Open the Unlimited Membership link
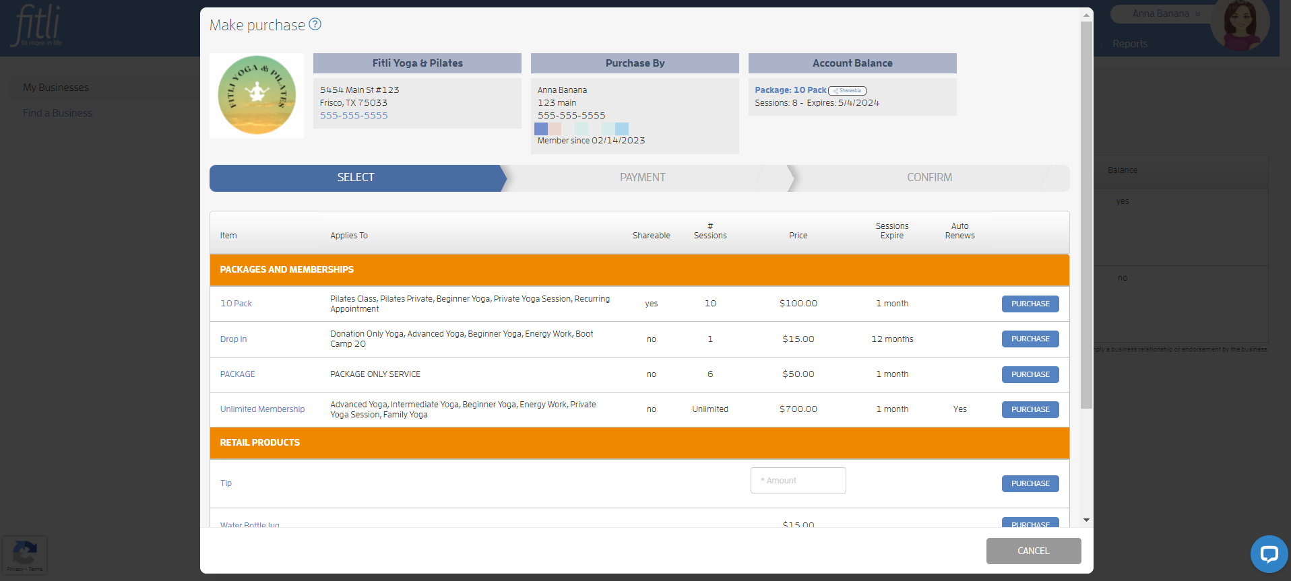The width and height of the screenshot is (1291, 581). pyautogui.click(x=262, y=409)
